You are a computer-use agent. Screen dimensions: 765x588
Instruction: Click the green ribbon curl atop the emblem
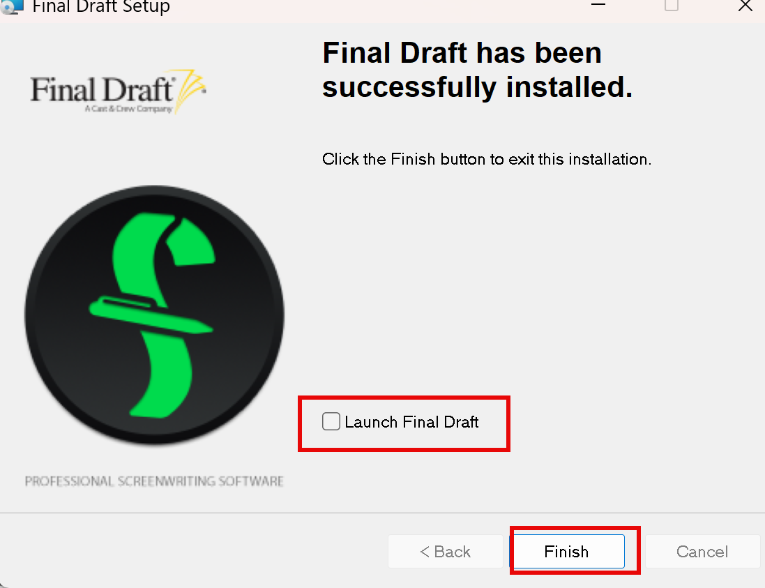pos(191,242)
